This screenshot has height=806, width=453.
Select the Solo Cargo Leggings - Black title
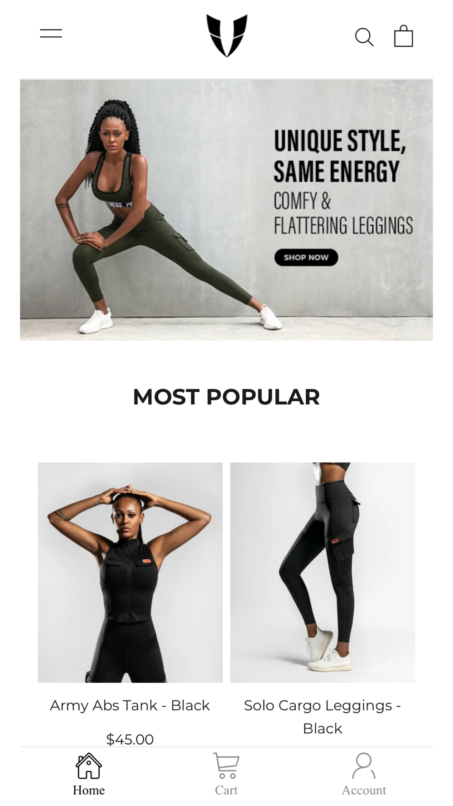coord(323,717)
